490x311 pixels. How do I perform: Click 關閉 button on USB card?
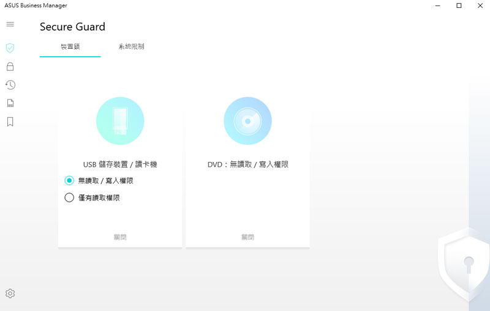[x=120, y=237]
